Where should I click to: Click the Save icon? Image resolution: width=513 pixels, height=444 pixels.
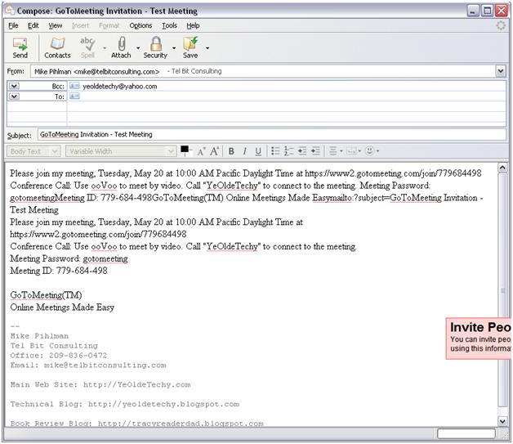[x=190, y=47]
